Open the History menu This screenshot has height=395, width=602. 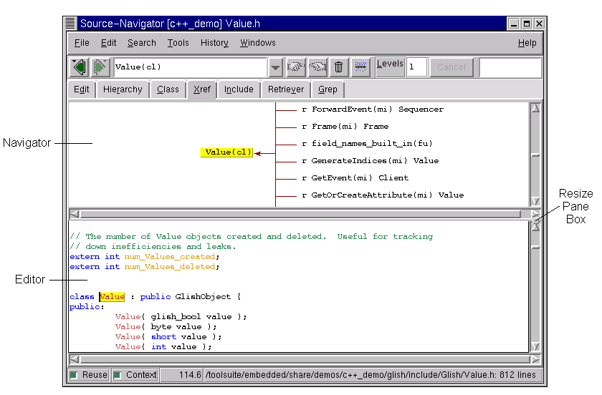pyautogui.click(x=214, y=43)
